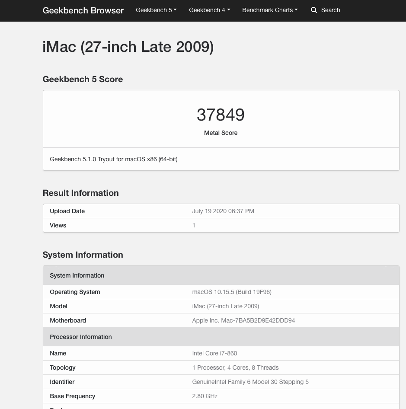The image size is (406, 409).
Task: Click the Views row label
Action: (58, 225)
